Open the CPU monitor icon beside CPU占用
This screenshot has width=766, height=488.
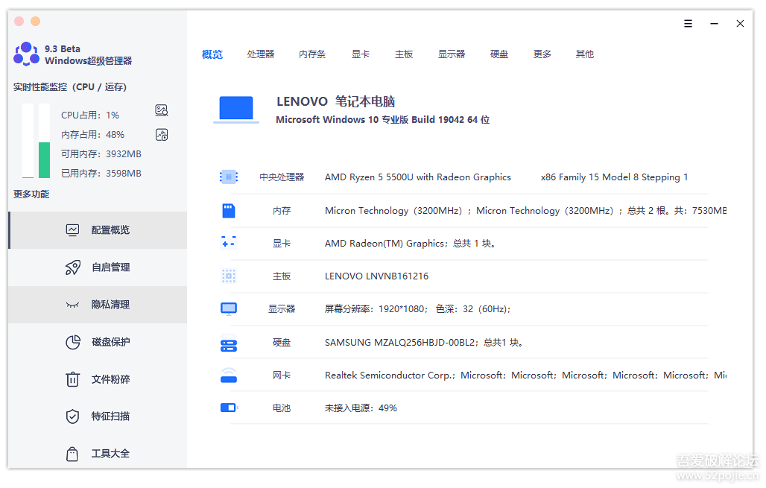(x=162, y=110)
